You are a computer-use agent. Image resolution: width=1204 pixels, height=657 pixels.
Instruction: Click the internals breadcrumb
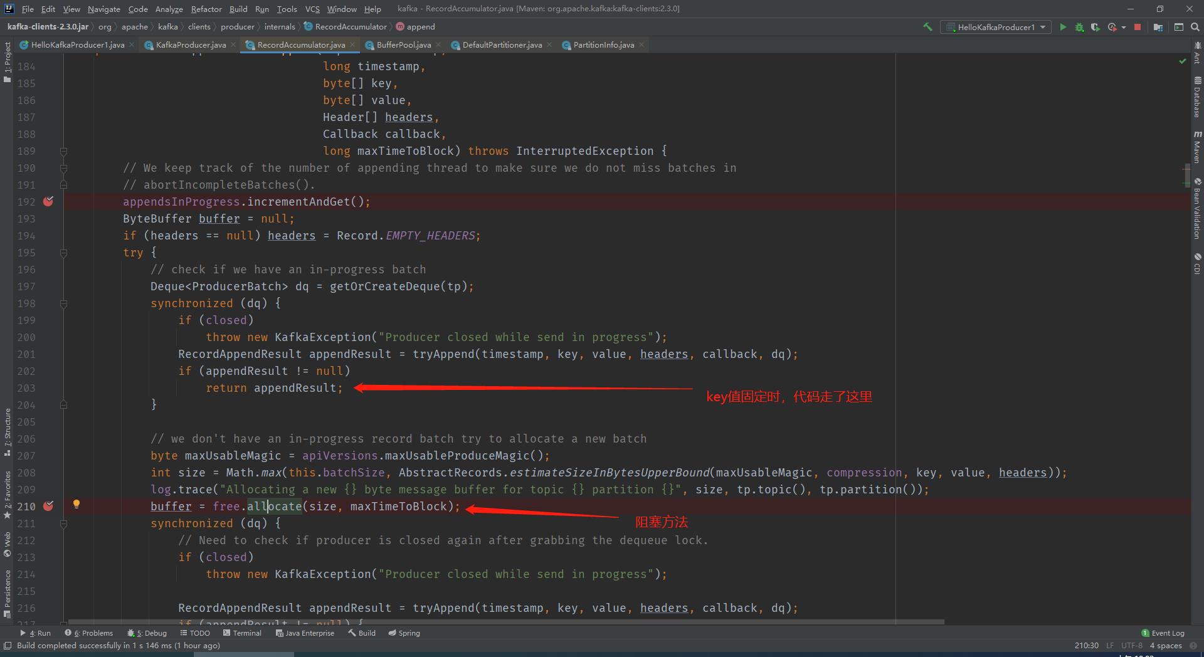point(280,27)
